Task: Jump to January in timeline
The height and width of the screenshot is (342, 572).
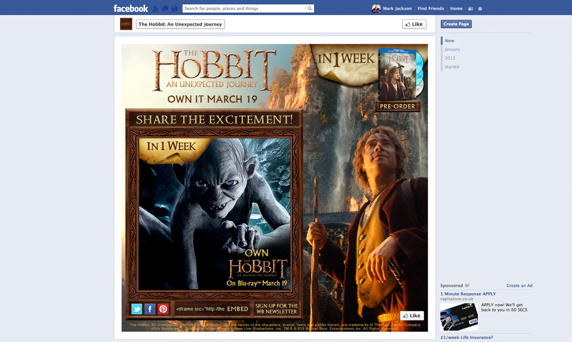Action: click(x=452, y=49)
